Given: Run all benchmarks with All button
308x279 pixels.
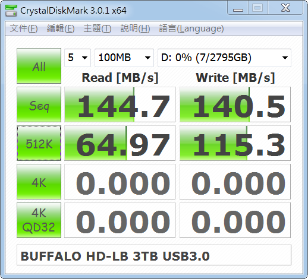Looking at the screenshot, I should click(x=39, y=66).
